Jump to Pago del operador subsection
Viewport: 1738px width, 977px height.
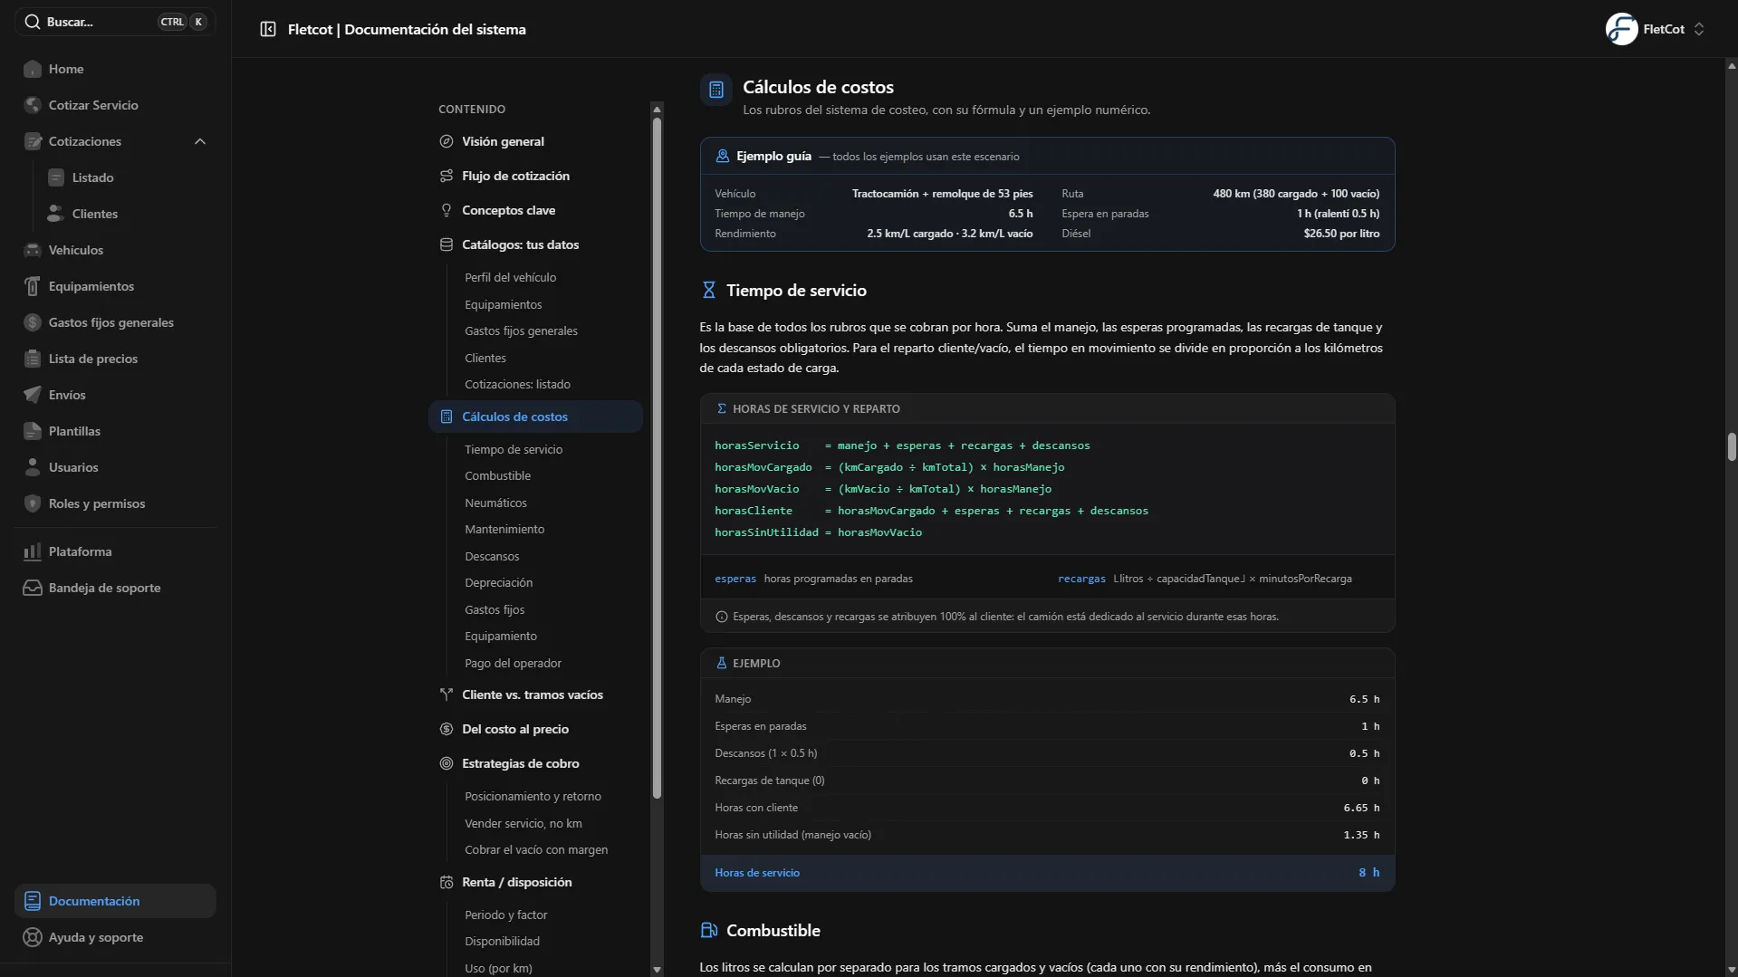[x=513, y=663]
